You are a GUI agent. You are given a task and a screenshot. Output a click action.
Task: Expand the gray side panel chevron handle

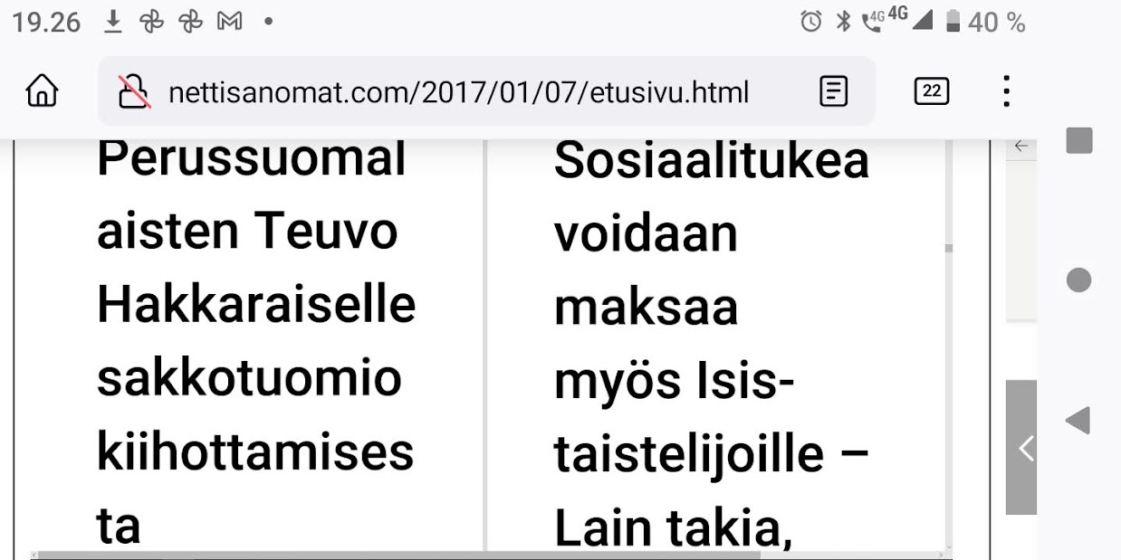click(1022, 448)
